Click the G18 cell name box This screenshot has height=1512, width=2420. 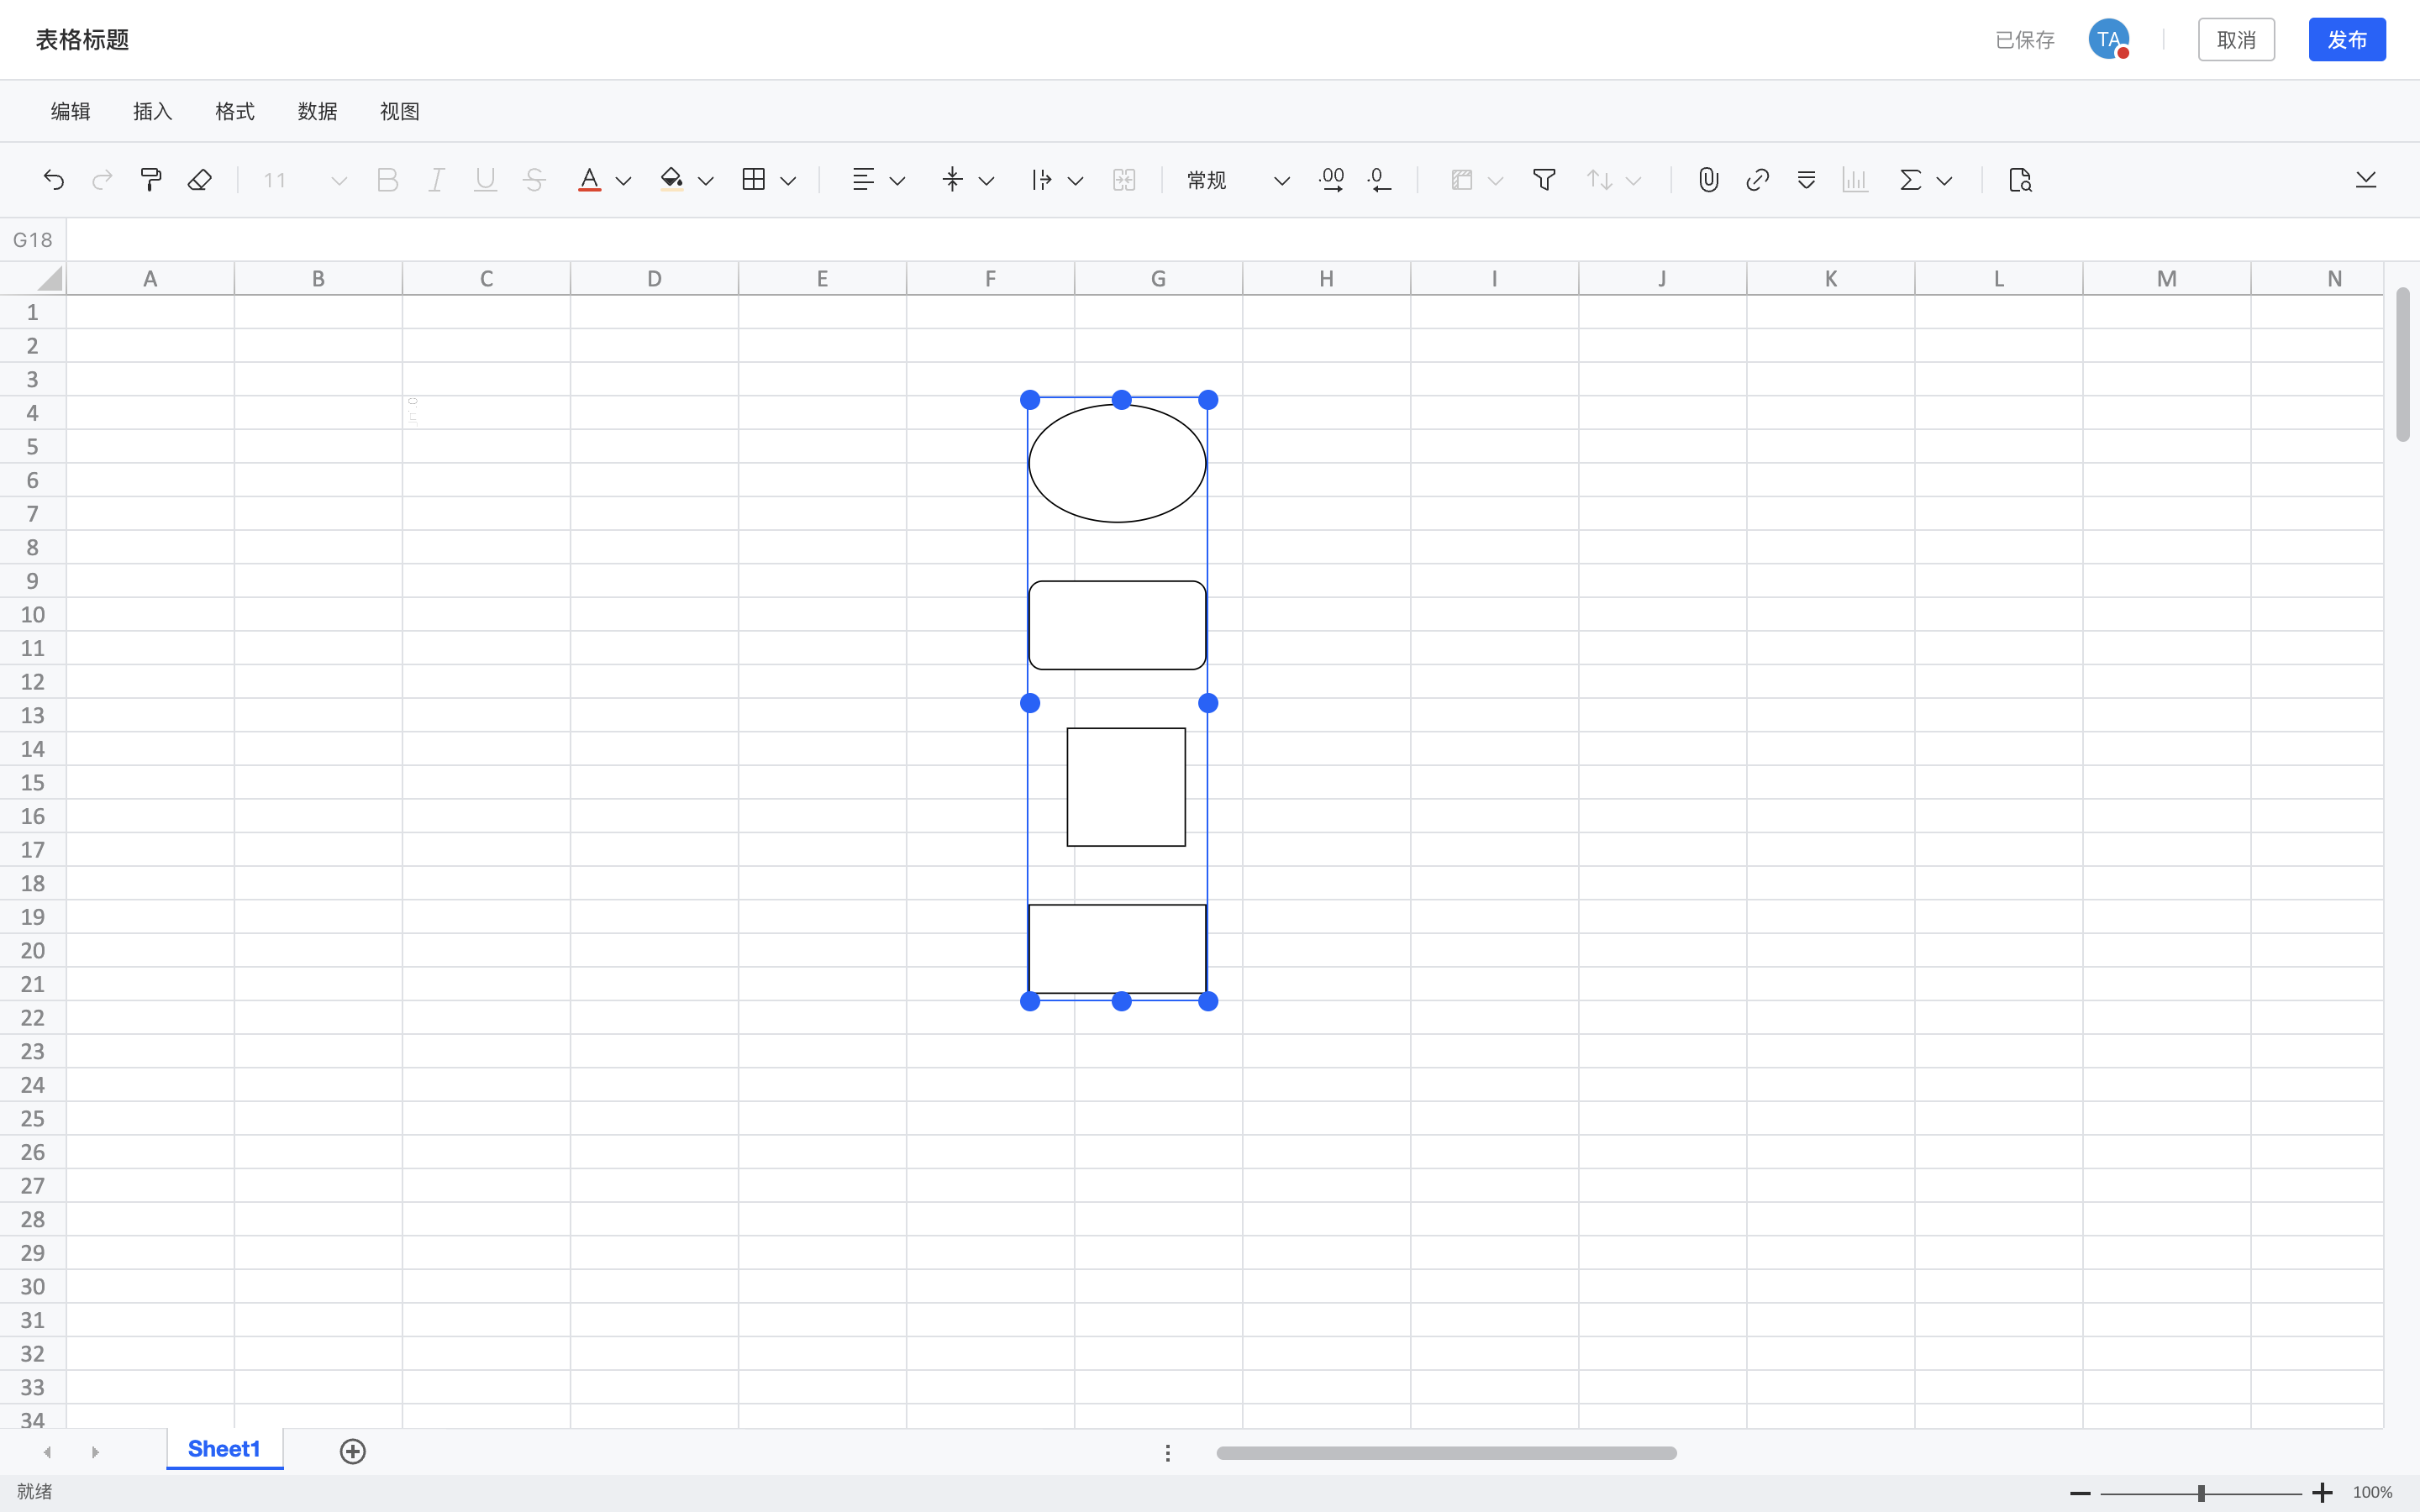pos(33,240)
